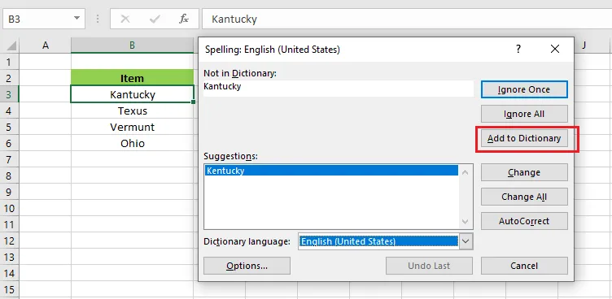Select the Item header cell
This screenshot has height=299, width=612.
(133, 78)
